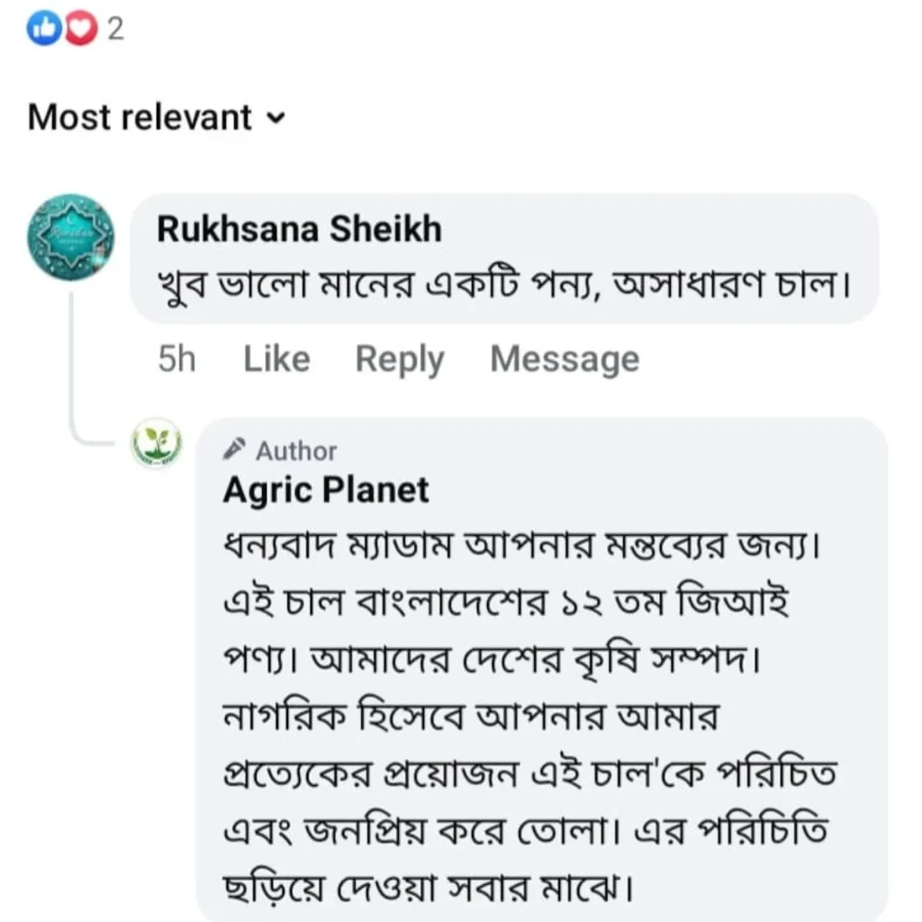
Task: Click the pencil icon beside Author
Action: (x=234, y=447)
